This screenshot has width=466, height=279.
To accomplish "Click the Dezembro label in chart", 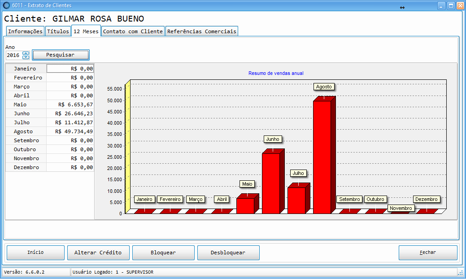I will (x=427, y=199).
